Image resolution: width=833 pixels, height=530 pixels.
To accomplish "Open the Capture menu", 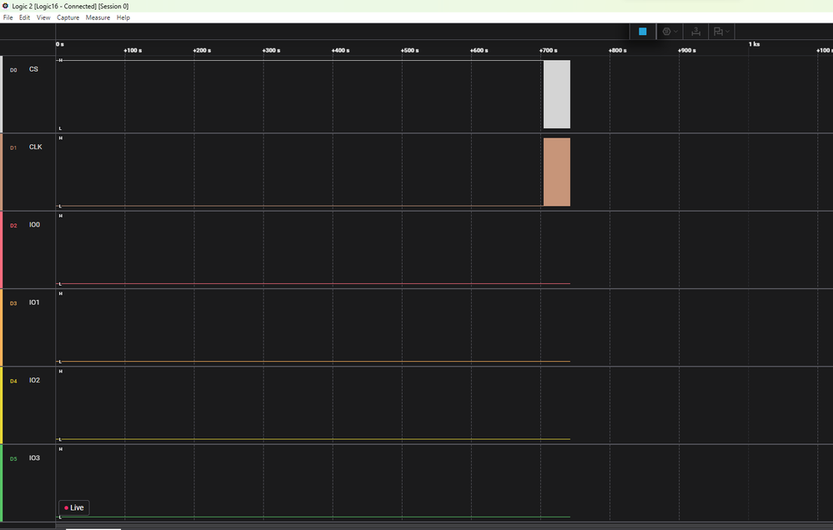I will (68, 17).
